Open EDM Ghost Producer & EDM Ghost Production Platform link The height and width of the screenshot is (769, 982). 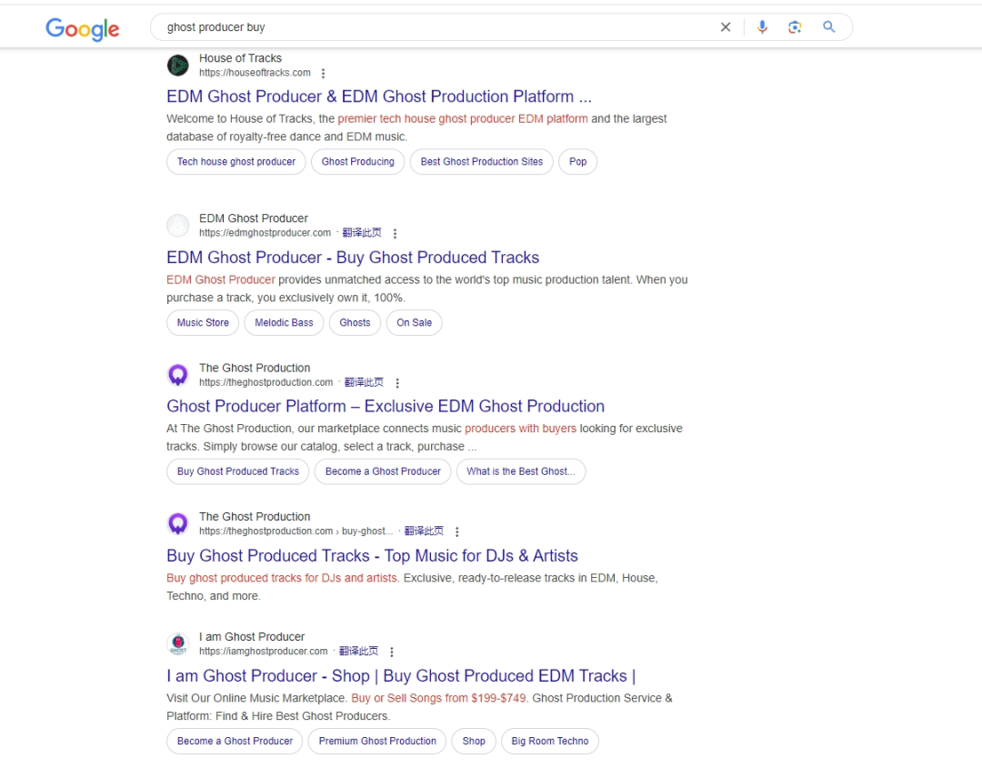(379, 96)
